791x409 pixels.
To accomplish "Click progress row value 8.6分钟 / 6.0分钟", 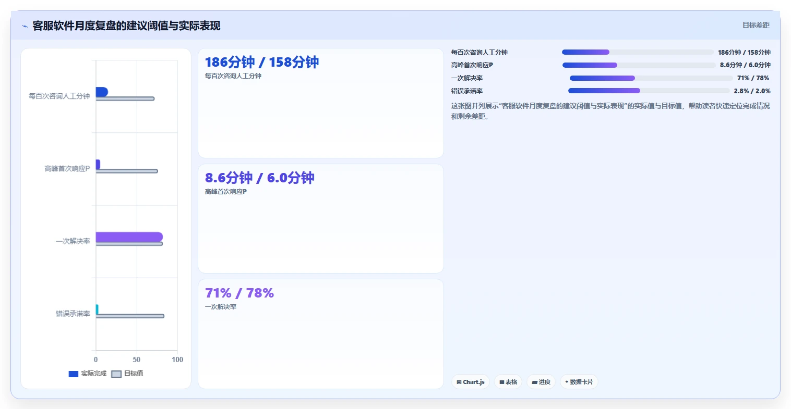I will [745, 65].
